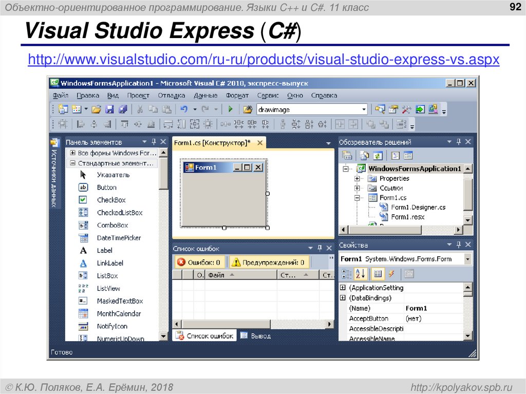Open Form1 System.Windows.Forms.Form object dropdown

[x=467, y=259]
